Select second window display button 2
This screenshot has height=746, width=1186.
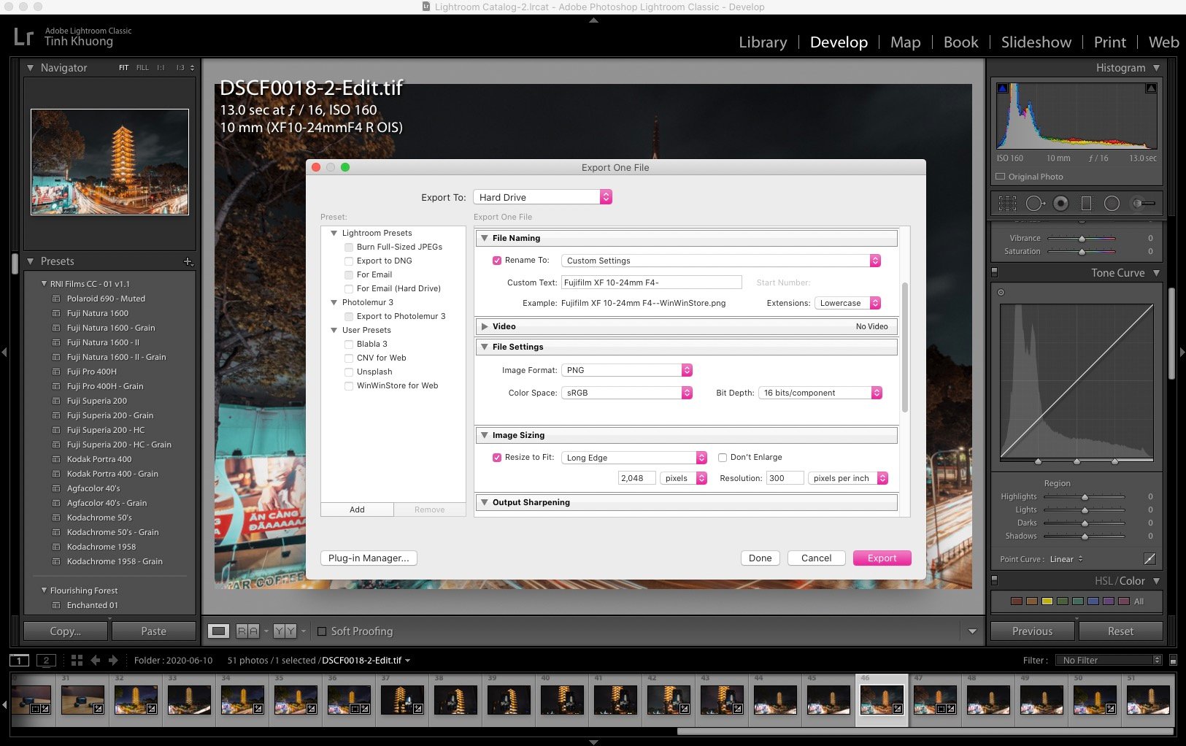(46, 661)
